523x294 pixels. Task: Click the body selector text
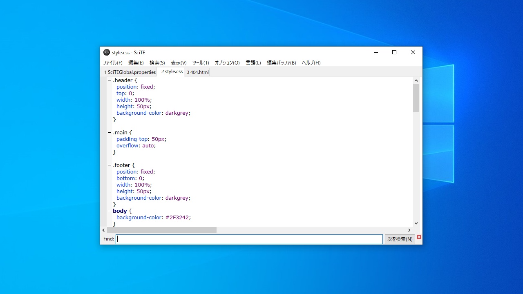120,211
